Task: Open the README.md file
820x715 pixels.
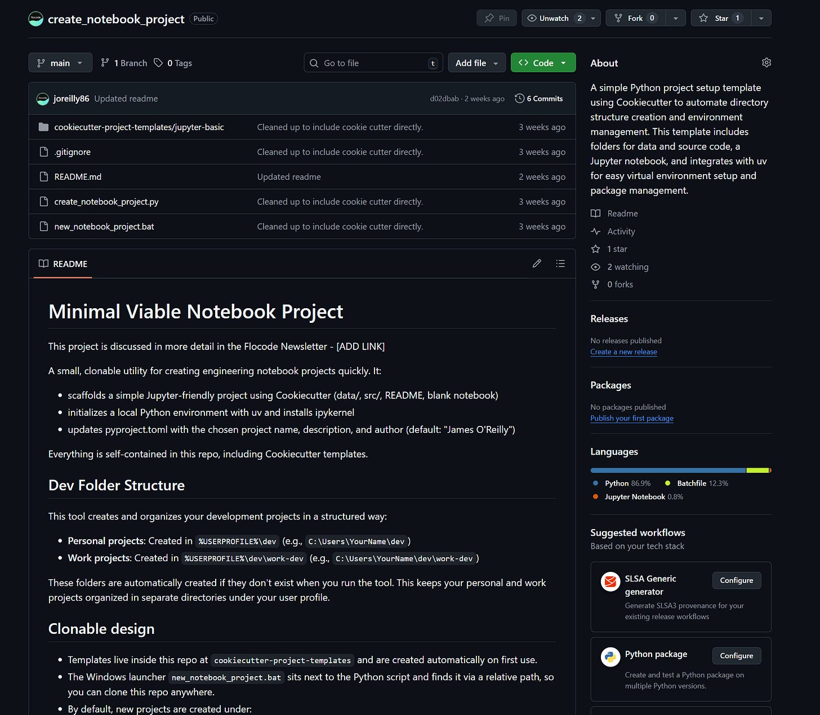Action: 78,177
